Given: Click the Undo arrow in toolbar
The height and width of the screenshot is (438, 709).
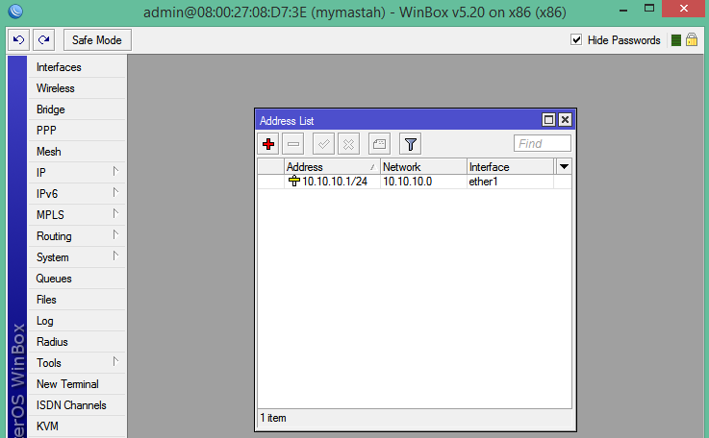Looking at the screenshot, I should click(19, 40).
